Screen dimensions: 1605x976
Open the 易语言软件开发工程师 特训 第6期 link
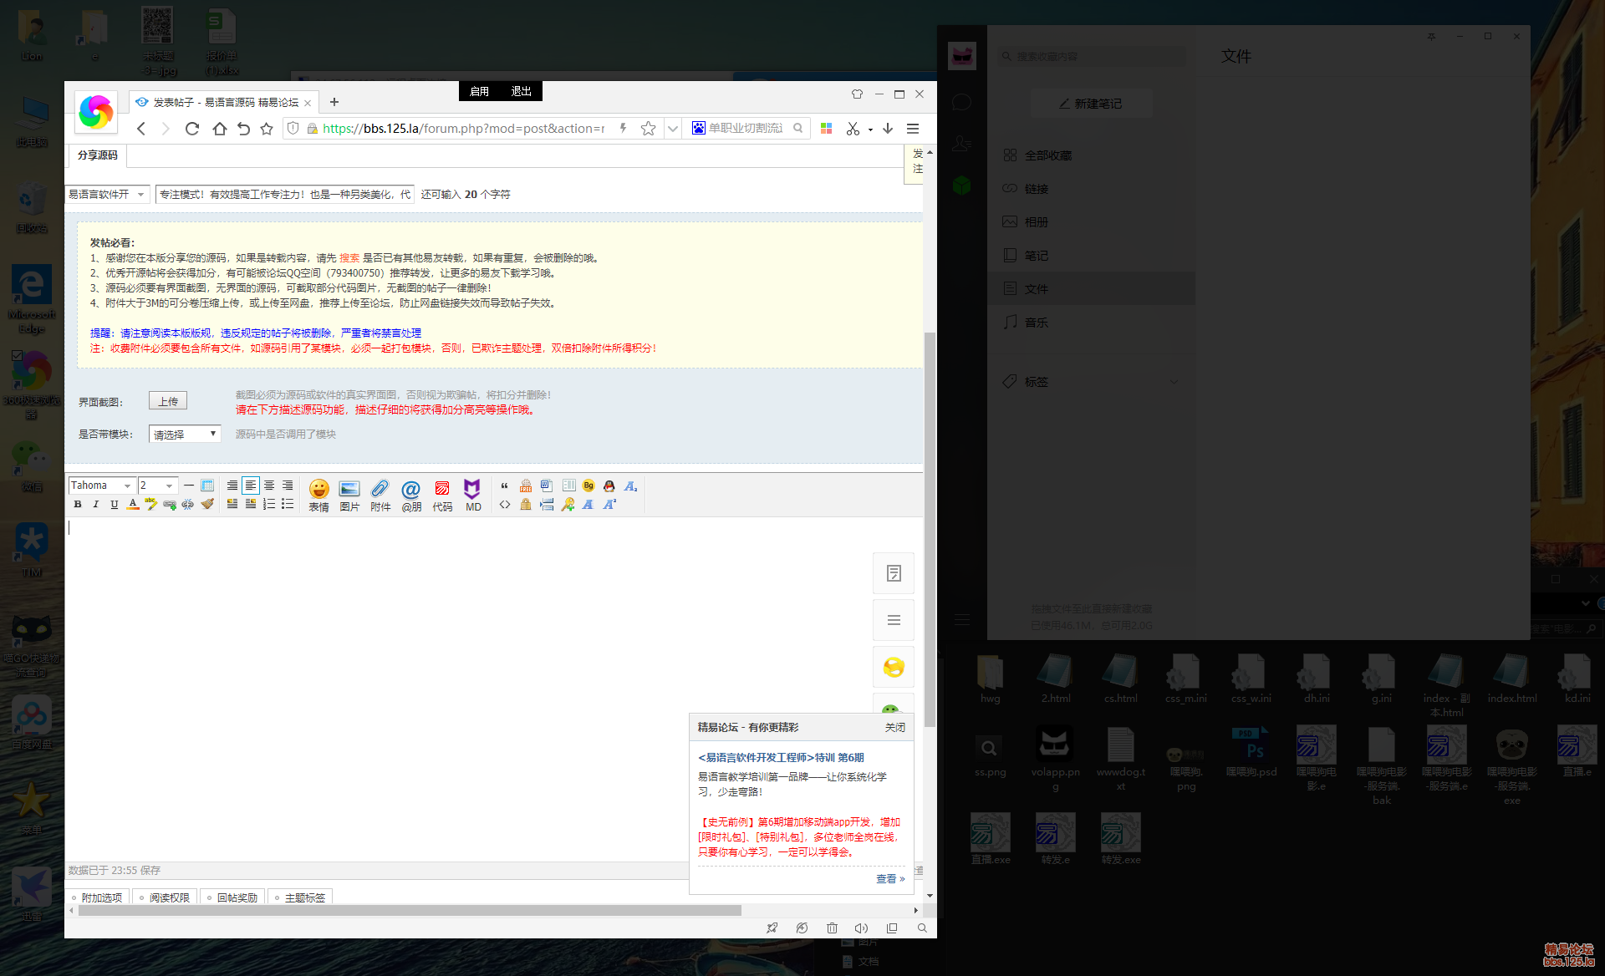pyautogui.click(x=781, y=758)
